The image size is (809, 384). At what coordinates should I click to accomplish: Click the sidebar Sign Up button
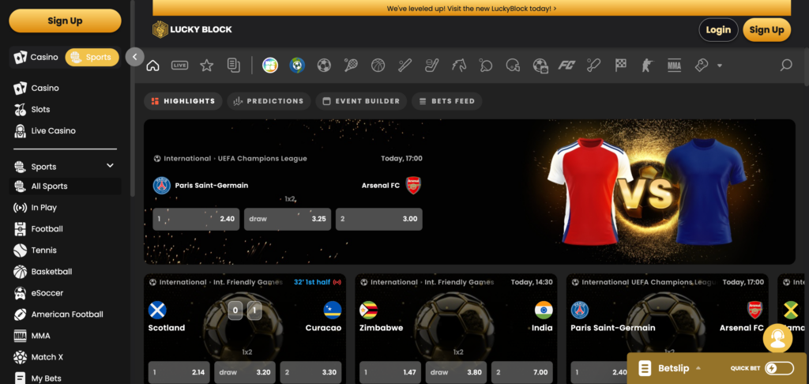click(x=65, y=21)
